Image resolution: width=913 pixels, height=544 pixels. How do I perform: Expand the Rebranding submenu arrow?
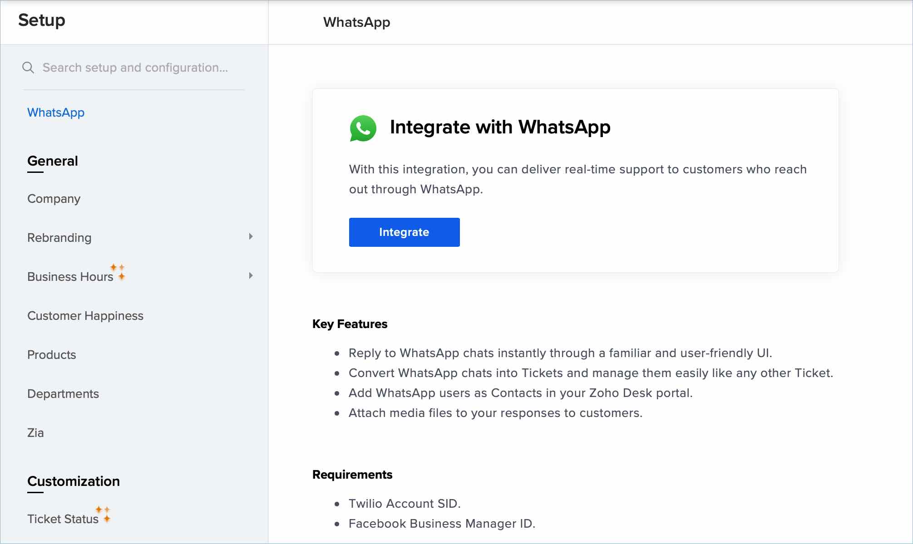coord(251,236)
